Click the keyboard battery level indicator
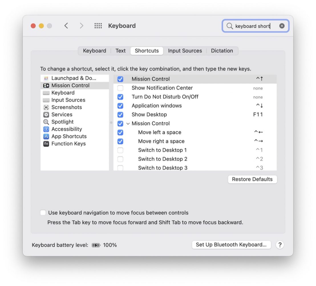 [96, 245]
